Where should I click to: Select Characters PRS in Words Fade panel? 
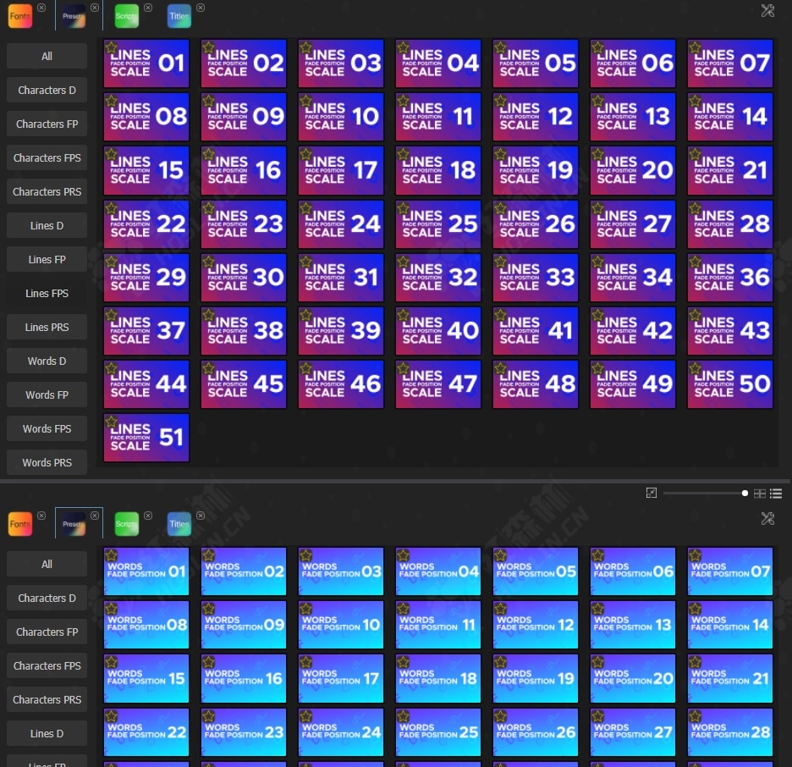[x=47, y=699]
